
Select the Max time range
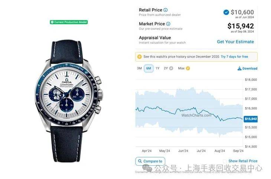181,68
